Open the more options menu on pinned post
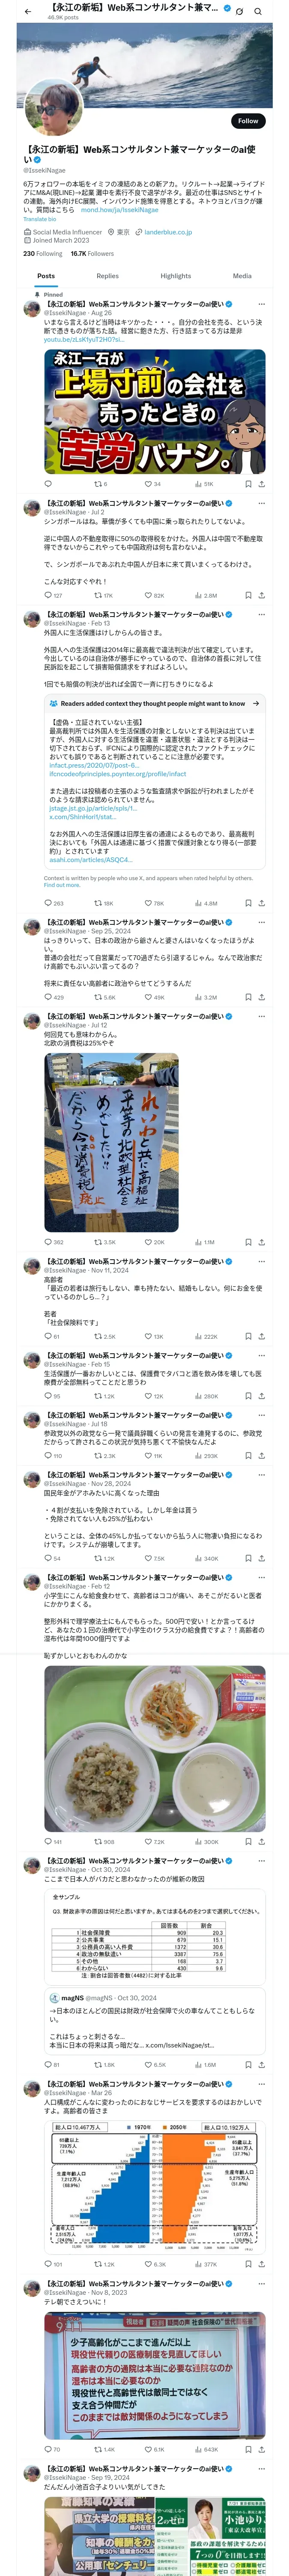The width and height of the screenshot is (289, 2576). pos(261,304)
